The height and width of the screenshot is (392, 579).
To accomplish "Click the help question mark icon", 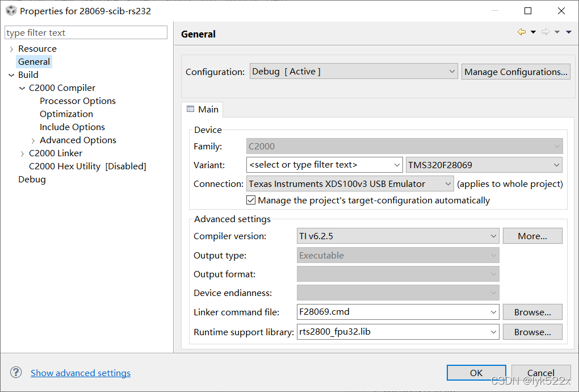I will pyautogui.click(x=15, y=372).
